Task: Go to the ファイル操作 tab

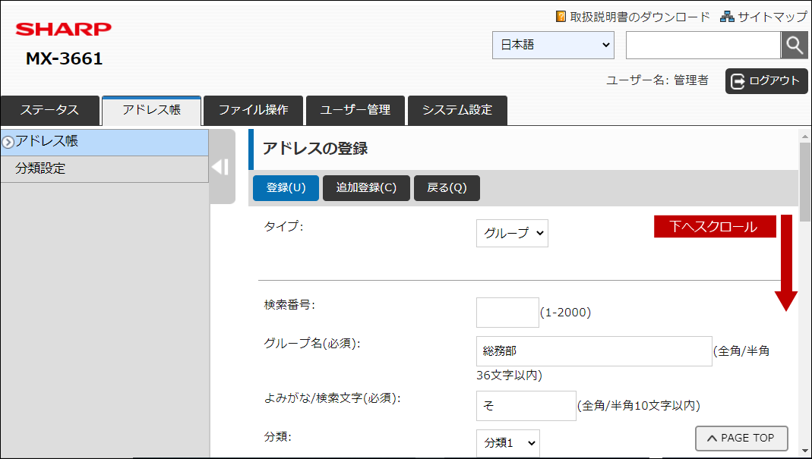Action: click(253, 110)
